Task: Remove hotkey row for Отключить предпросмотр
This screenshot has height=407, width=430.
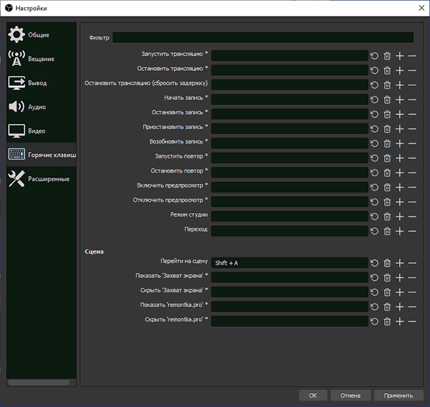Action: coord(412,202)
